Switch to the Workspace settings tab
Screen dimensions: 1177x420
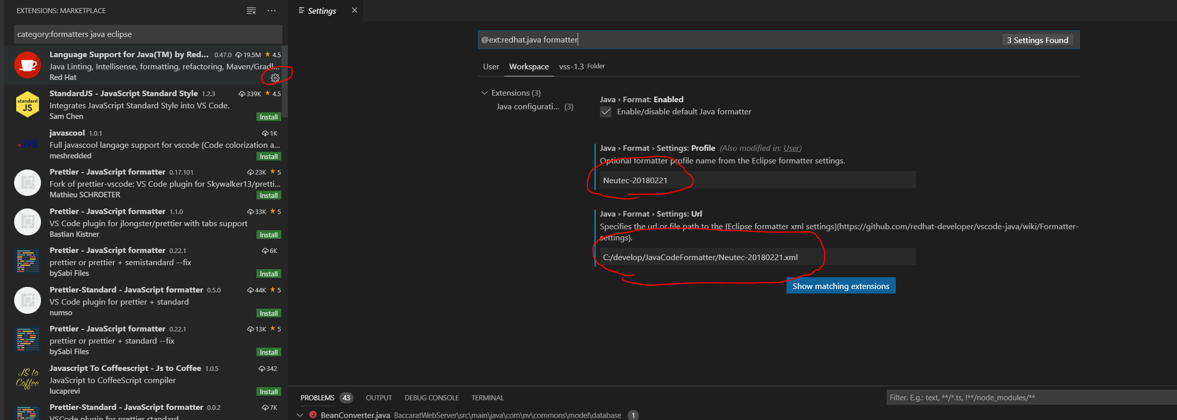pyautogui.click(x=529, y=67)
